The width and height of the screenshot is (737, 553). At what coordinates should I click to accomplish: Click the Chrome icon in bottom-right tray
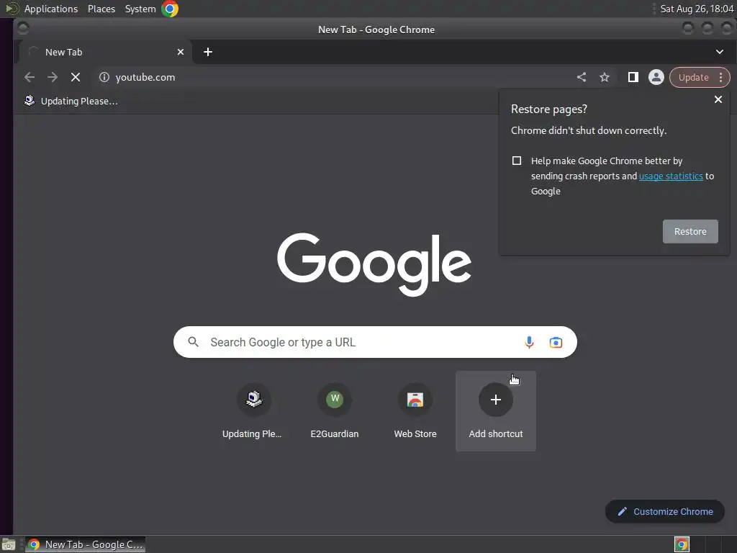click(x=682, y=544)
